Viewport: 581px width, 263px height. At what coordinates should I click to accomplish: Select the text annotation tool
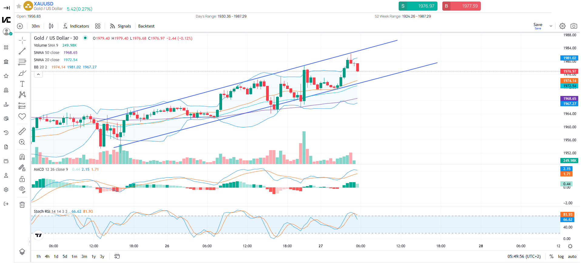point(22,84)
